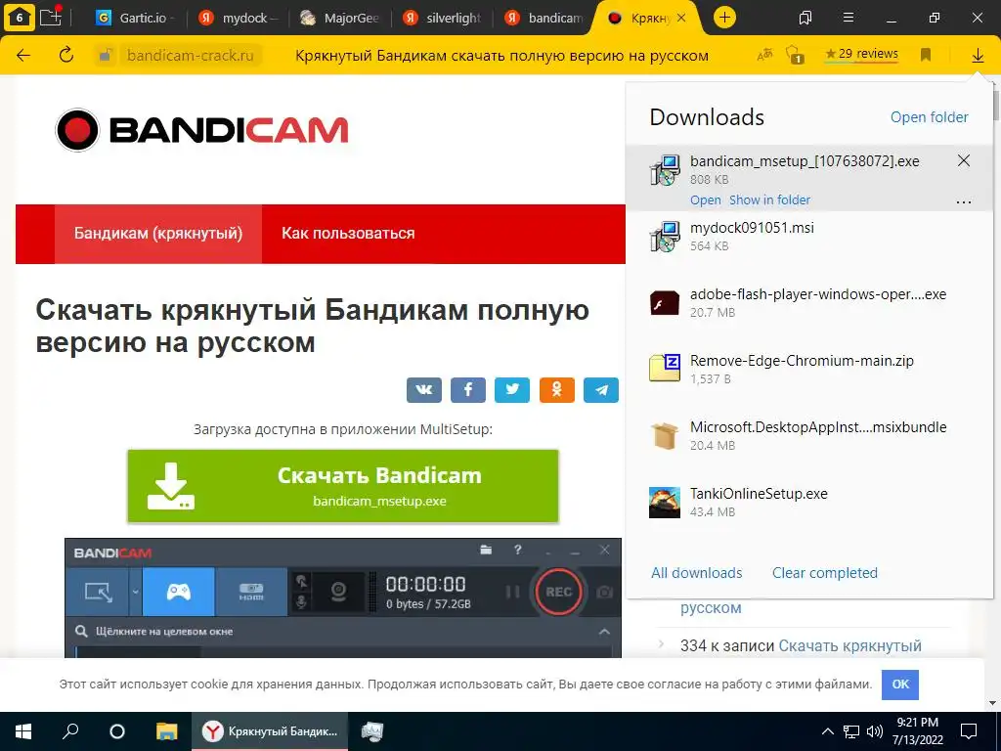This screenshot has height=751, width=1001.
Task: Share the page on VK
Action: (x=424, y=389)
